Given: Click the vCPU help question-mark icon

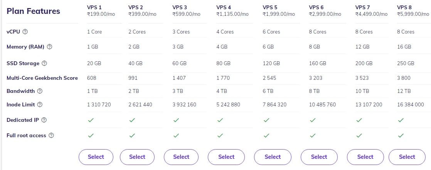Looking at the screenshot, I should [x=25, y=32].
